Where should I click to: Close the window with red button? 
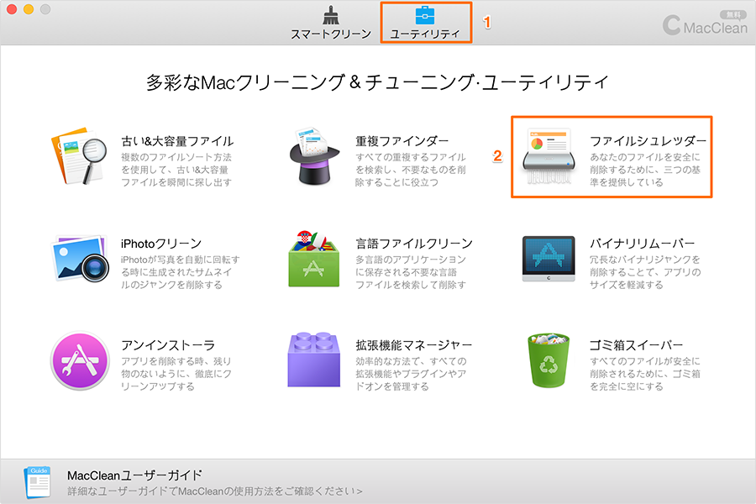click(x=12, y=9)
